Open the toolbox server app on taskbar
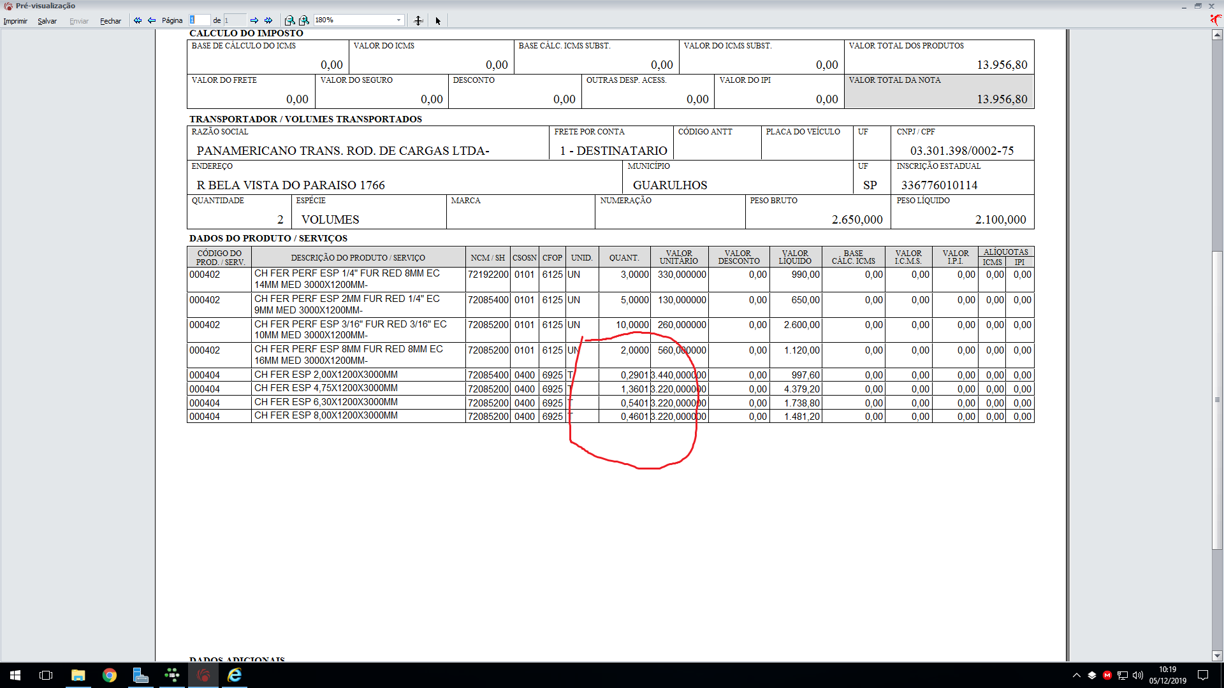 tap(141, 675)
